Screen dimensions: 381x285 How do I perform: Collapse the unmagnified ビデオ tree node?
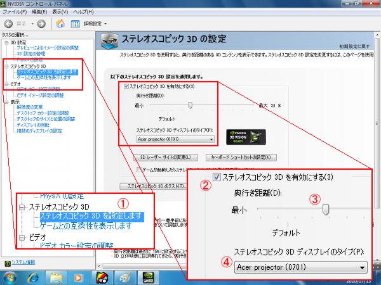click(x=6, y=84)
